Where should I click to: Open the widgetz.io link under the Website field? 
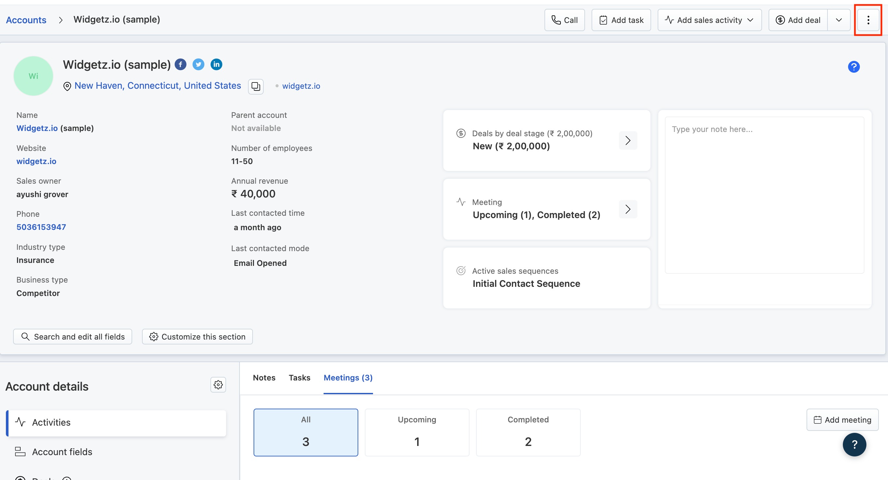(37, 161)
